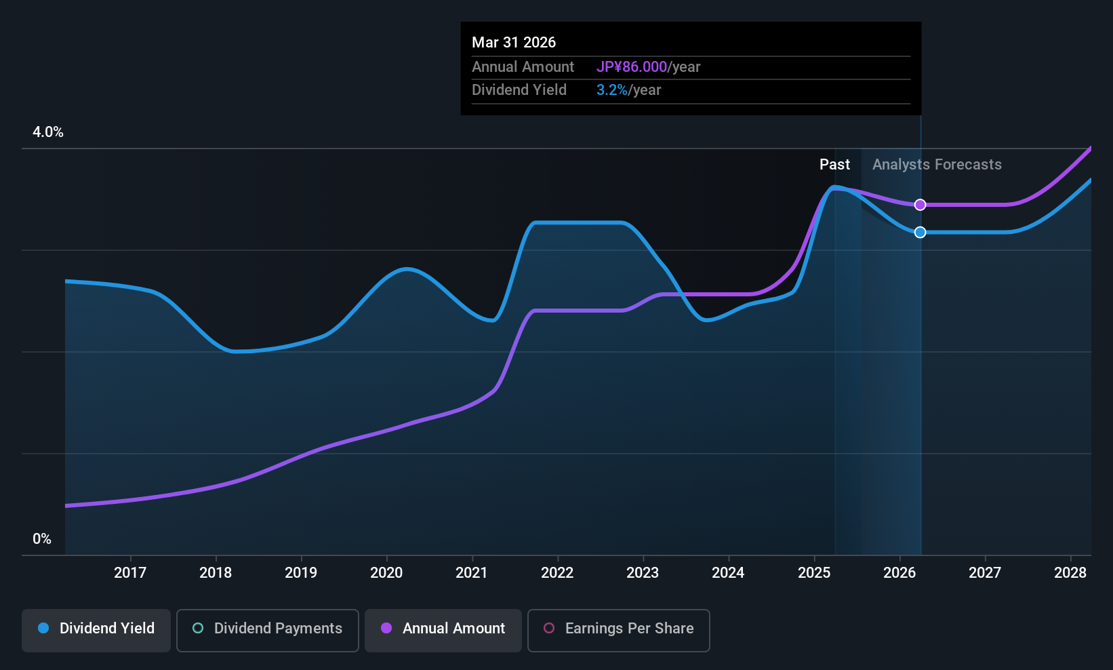The image size is (1113, 670).
Task: Click the 2025 x-axis label
Action: (814, 573)
